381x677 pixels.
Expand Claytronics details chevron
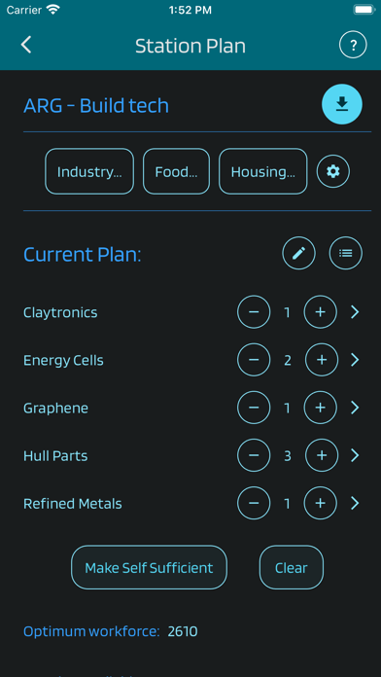tap(355, 311)
